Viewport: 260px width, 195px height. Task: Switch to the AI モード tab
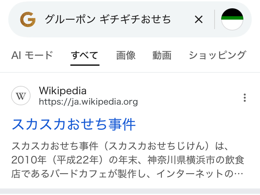(32, 55)
